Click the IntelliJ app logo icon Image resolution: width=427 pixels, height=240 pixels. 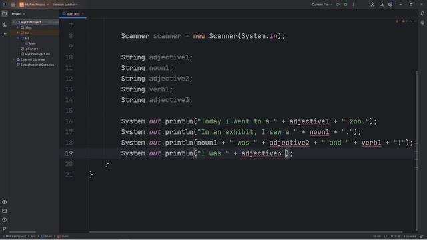[x=4, y=5]
